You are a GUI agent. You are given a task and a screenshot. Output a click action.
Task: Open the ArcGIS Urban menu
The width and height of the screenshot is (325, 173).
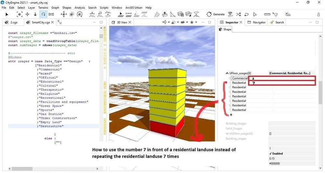(x=134, y=8)
